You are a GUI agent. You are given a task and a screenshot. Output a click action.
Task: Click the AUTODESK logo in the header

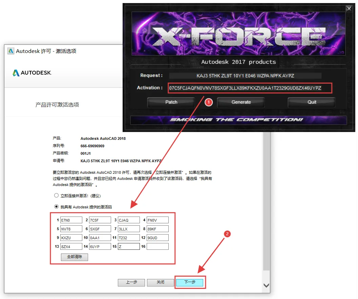(x=32, y=73)
